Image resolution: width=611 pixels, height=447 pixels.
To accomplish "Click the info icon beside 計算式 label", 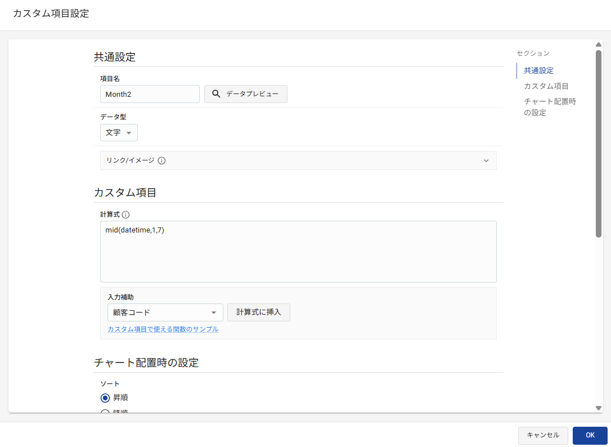I will tap(125, 214).
